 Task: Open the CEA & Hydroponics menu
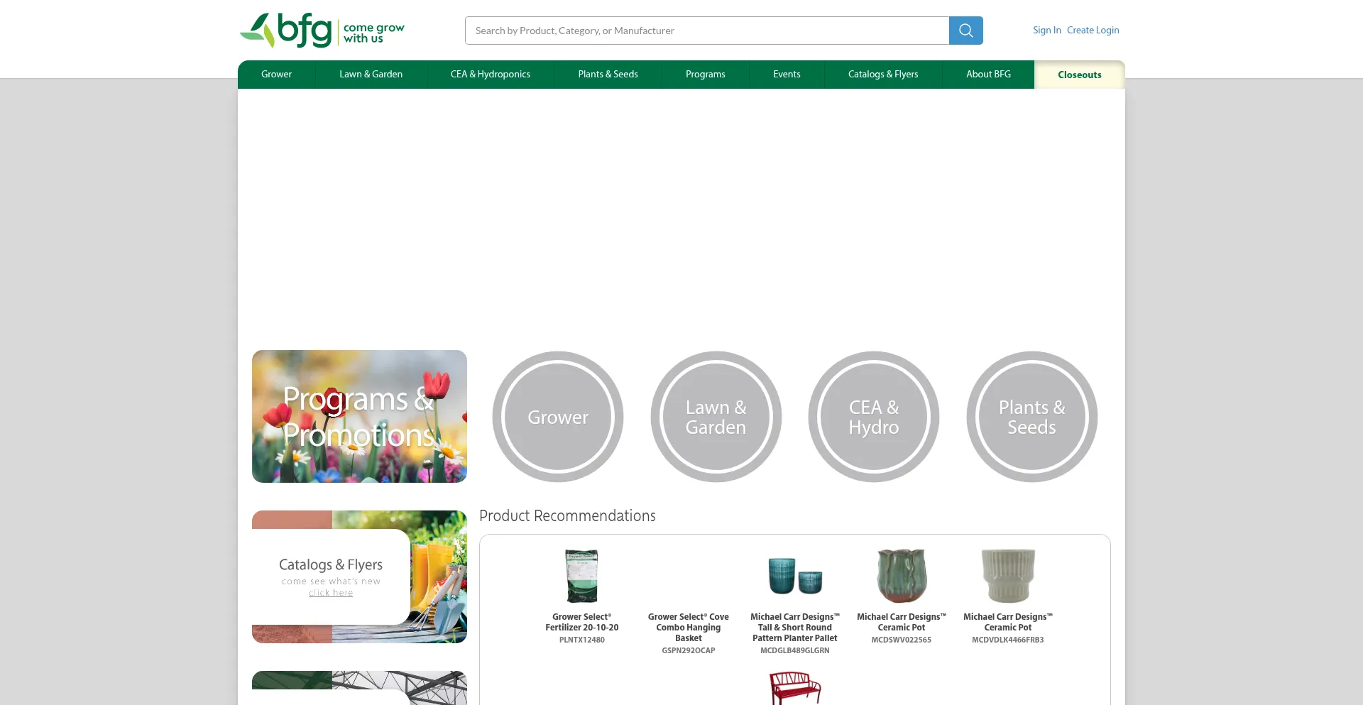click(491, 75)
